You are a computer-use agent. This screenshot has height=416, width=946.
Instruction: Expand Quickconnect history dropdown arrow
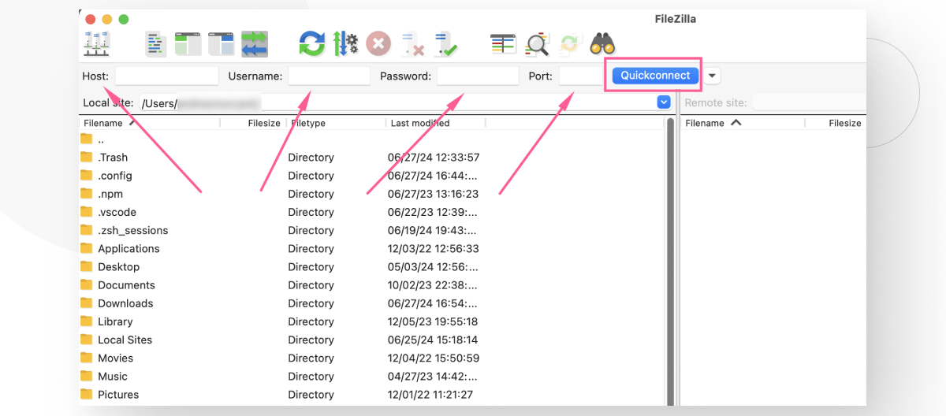point(712,76)
